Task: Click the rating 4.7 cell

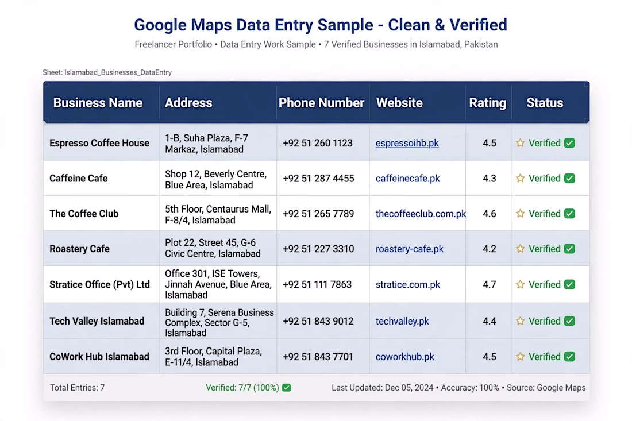Action: pos(490,284)
